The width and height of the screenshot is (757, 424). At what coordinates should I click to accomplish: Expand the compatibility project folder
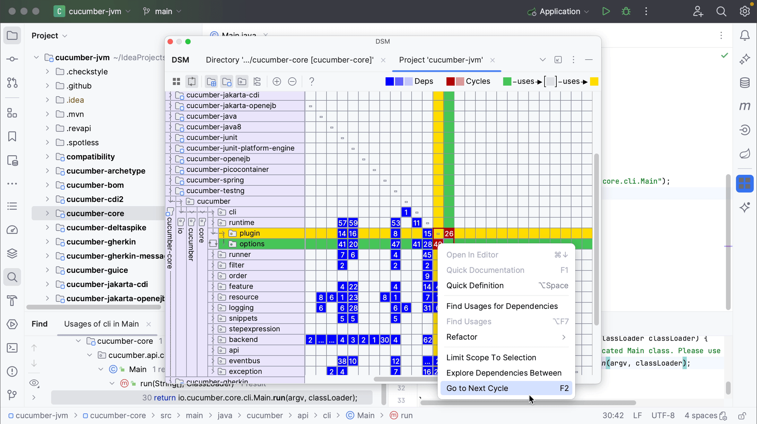coord(47,157)
